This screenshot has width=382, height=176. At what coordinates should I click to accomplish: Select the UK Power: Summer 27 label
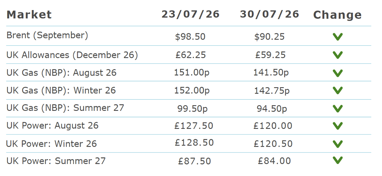56,161
